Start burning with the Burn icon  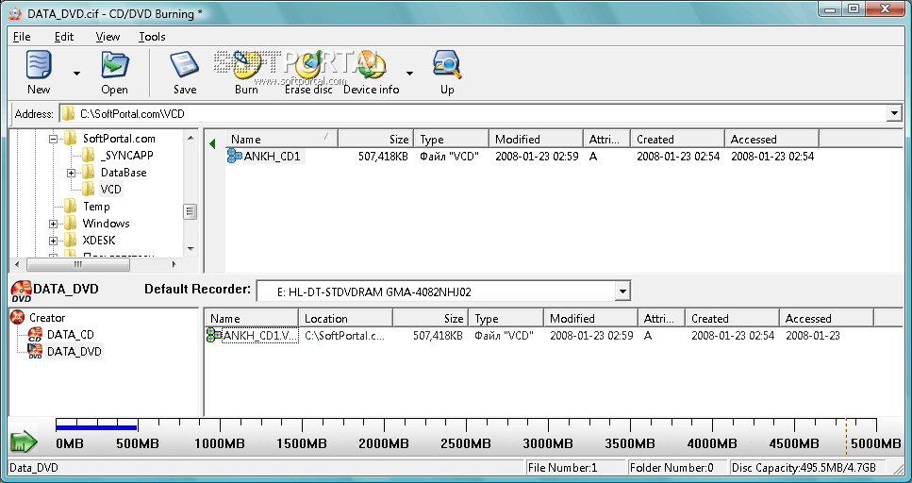[x=246, y=72]
